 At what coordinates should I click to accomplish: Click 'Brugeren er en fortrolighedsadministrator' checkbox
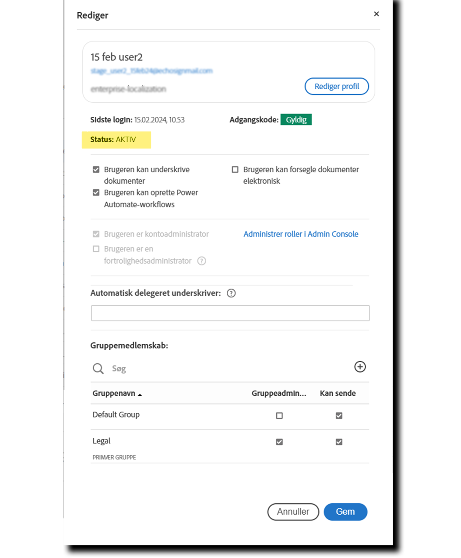tap(96, 249)
